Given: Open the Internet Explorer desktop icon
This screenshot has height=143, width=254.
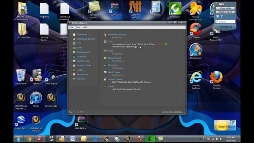Looking at the screenshot, I should [x=196, y=80].
